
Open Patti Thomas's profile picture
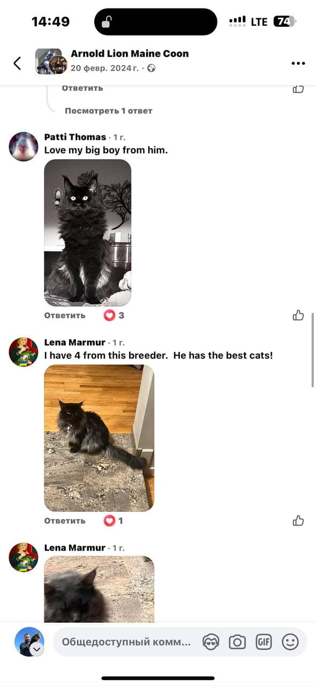click(x=24, y=146)
